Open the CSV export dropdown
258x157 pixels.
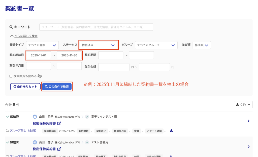tap(243, 104)
